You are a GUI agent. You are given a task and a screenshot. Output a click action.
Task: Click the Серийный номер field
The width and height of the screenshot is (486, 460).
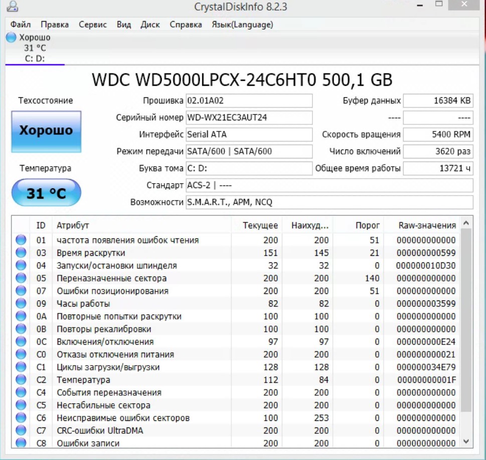[x=249, y=118]
